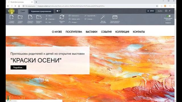The width and height of the screenshot is (182, 102).
Task: Click the SEO toolbar item
Action: pyautogui.click(x=49, y=22)
